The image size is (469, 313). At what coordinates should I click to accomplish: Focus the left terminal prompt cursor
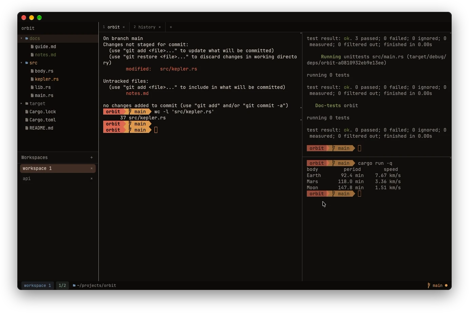coord(156,130)
